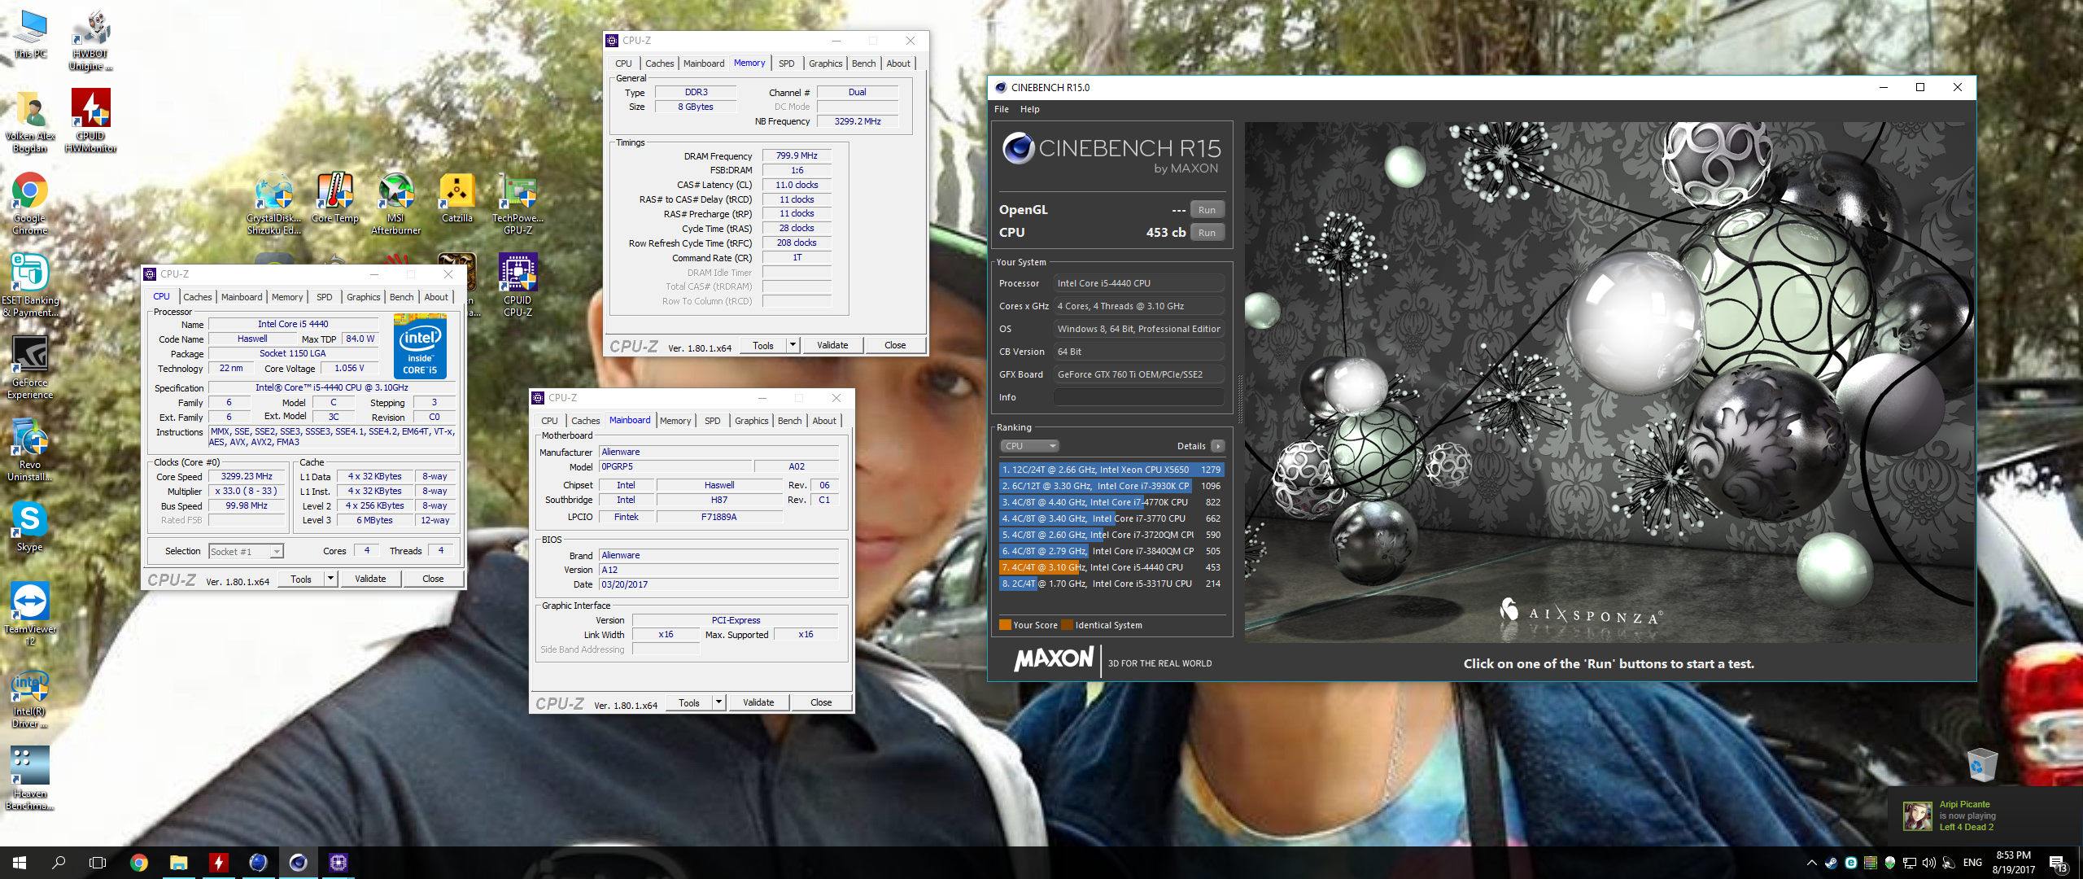Switch to CPU-Z taskbar icon

point(338,862)
